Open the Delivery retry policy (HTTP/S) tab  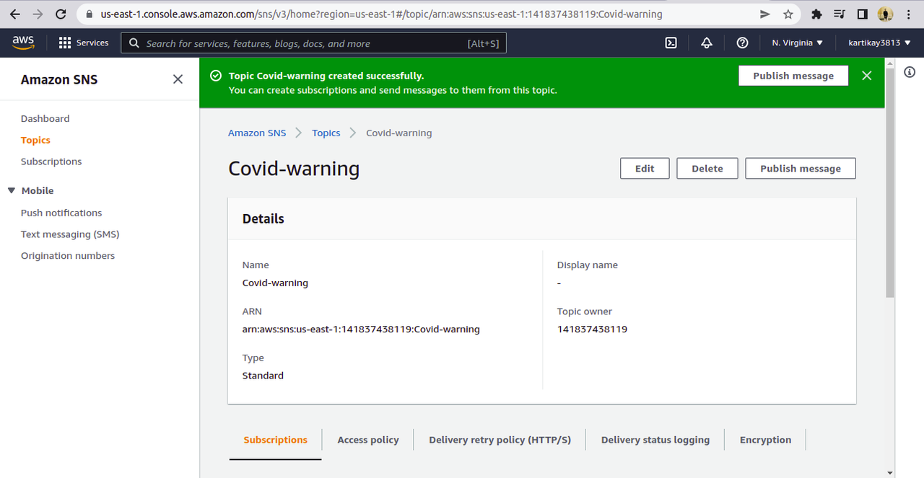point(500,440)
